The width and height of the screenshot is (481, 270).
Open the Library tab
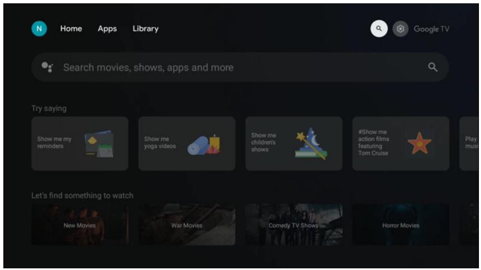point(145,29)
